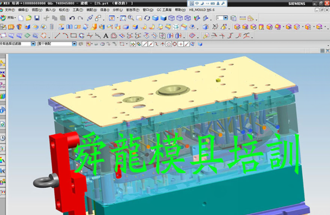
Task: Open the 装配(A) menu
Action: pyautogui.click(x=92, y=10)
